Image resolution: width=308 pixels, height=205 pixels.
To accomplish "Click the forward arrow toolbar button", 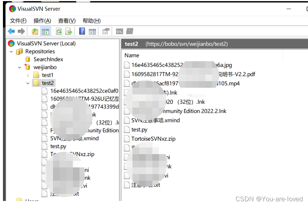I will coord(21,31).
